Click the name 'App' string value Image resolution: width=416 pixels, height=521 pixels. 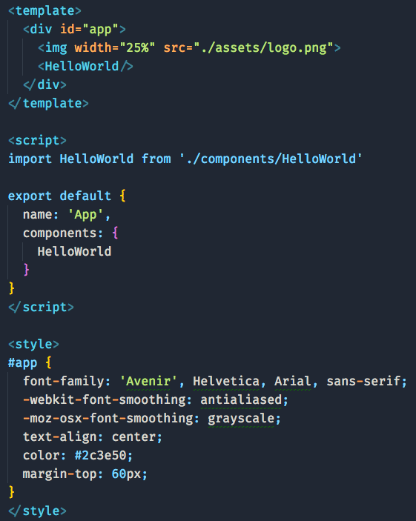85,214
